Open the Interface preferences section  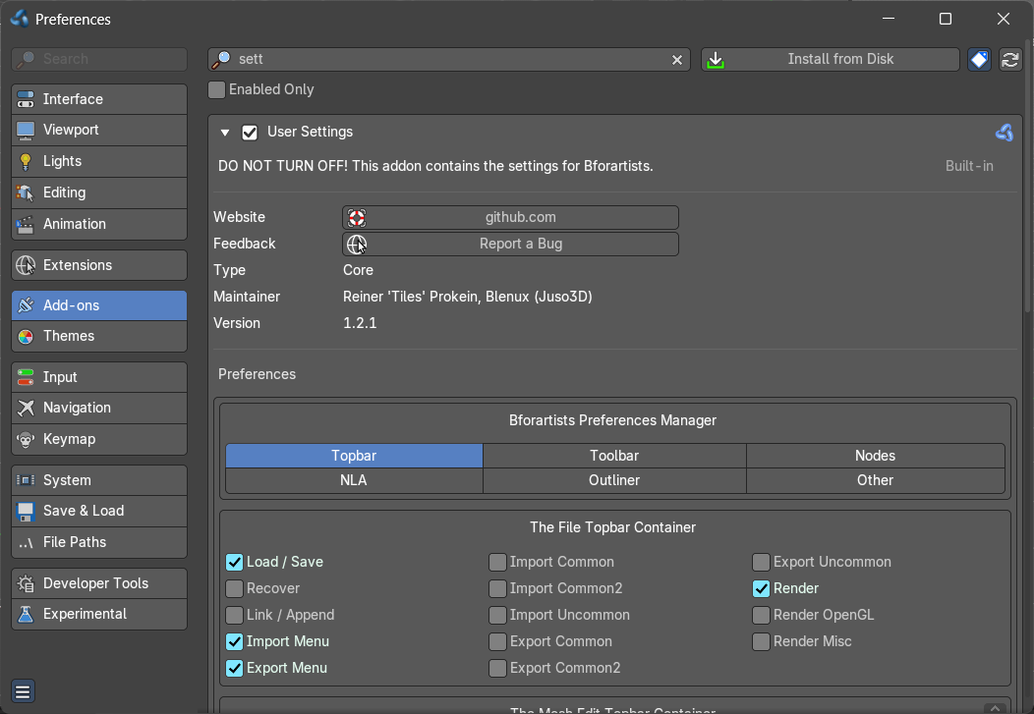[99, 99]
